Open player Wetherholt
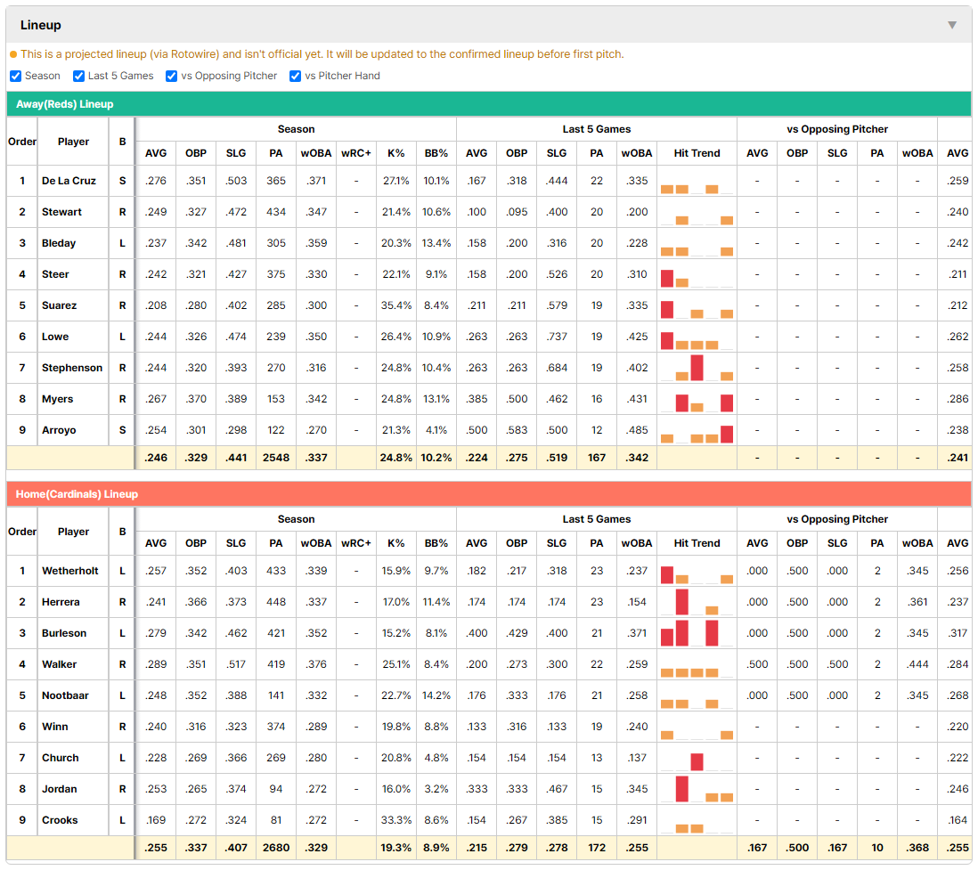Viewport: 978px width, 870px height. (69, 571)
